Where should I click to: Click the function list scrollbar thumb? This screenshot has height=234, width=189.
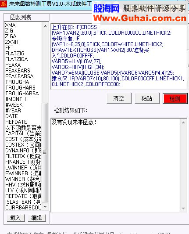tap(45, 152)
